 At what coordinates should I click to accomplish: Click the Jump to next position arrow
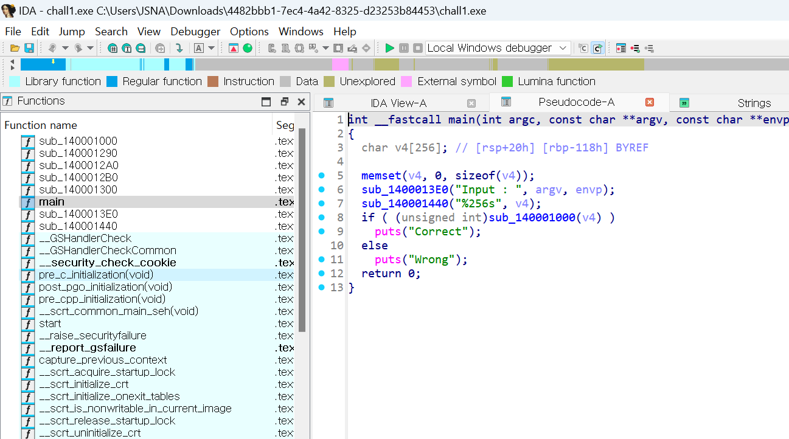point(78,48)
